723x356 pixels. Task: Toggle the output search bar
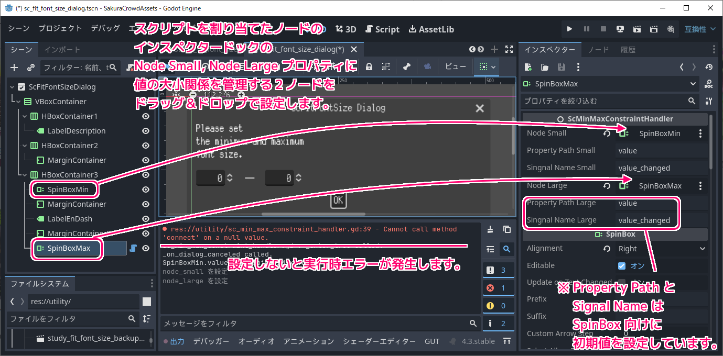507,249
